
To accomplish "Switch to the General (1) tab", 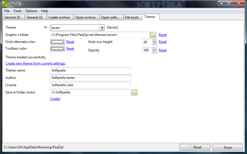I will (x=14, y=17).
